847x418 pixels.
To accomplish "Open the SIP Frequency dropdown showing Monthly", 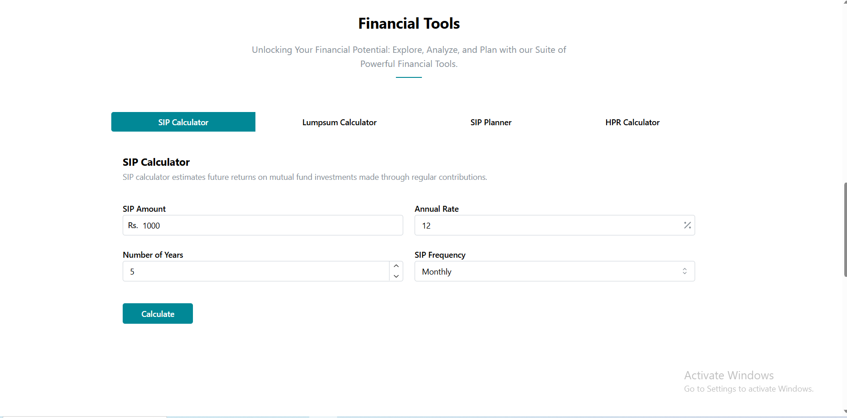I will (547, 271).
